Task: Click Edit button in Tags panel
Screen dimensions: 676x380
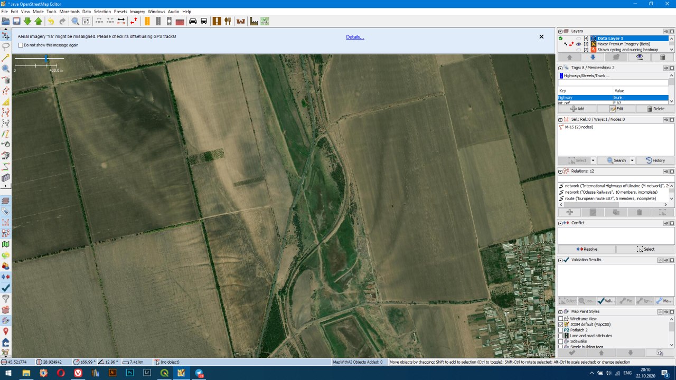Action: click(x=616, y=109)
